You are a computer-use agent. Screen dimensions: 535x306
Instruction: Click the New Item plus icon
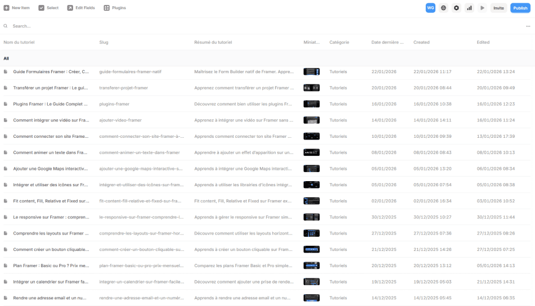click(x=7, y=8)
